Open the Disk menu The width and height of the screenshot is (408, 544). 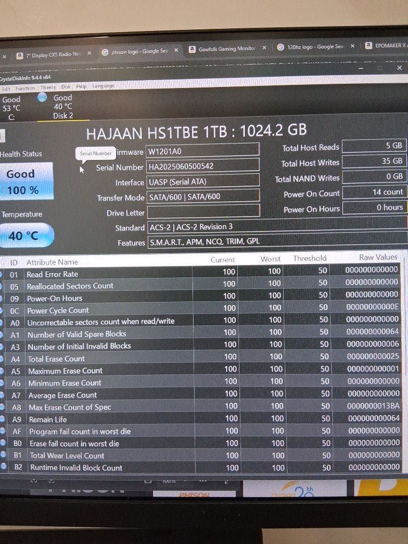tap(66, 87)
